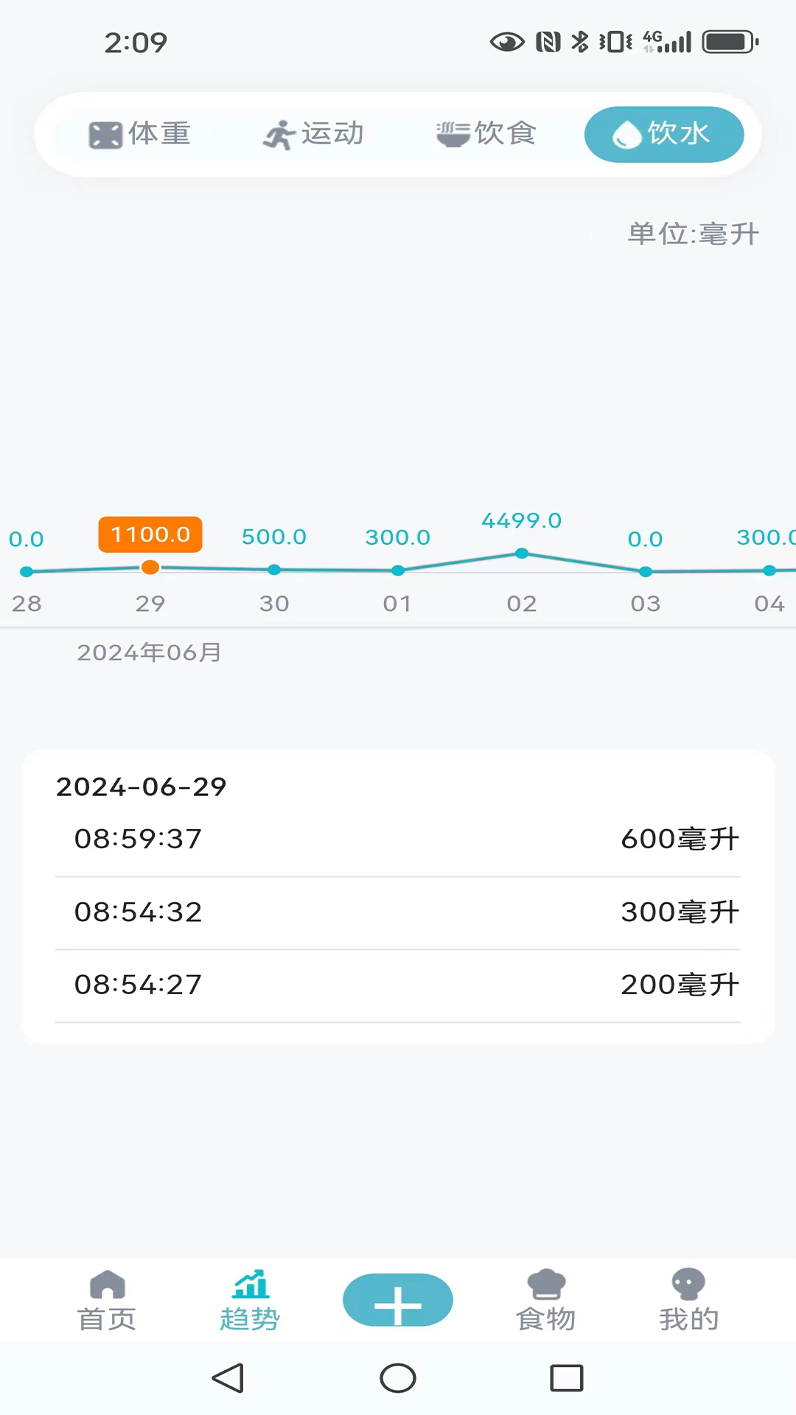
Task: Switch to the 体重 tab
Action: [x=140, y=134]
